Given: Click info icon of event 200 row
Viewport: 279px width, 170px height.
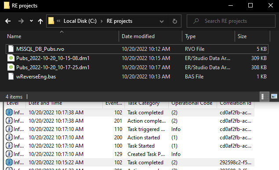Looking at the screenshot, I should [9, 137].
